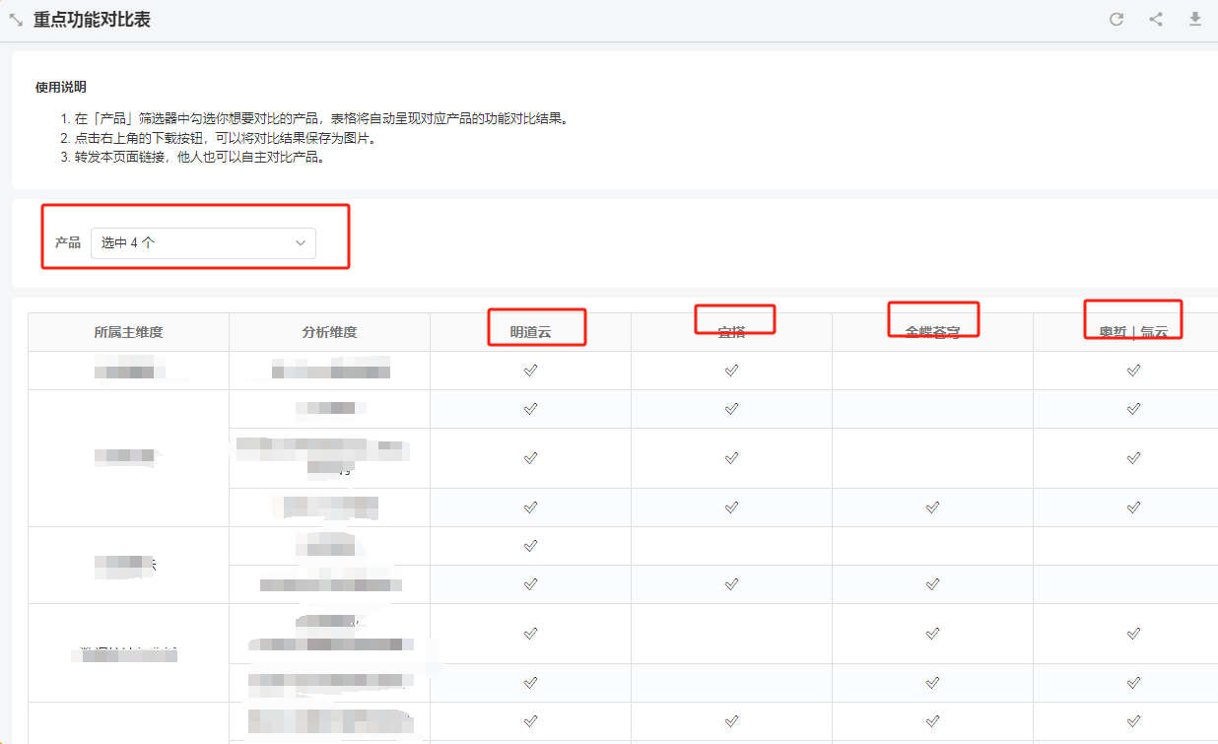Refresh the comparison table

point(1116,19)
